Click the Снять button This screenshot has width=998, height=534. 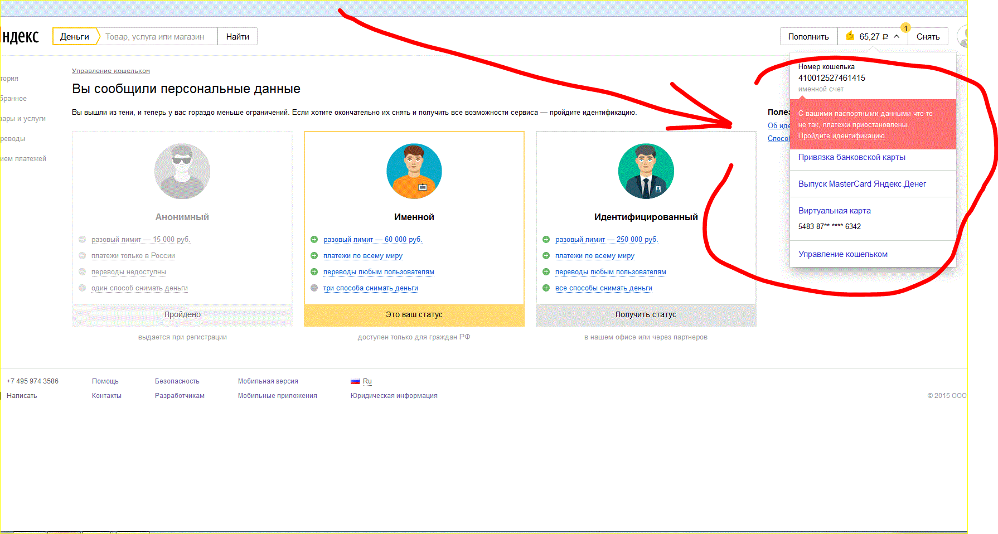tap(928, 37)
